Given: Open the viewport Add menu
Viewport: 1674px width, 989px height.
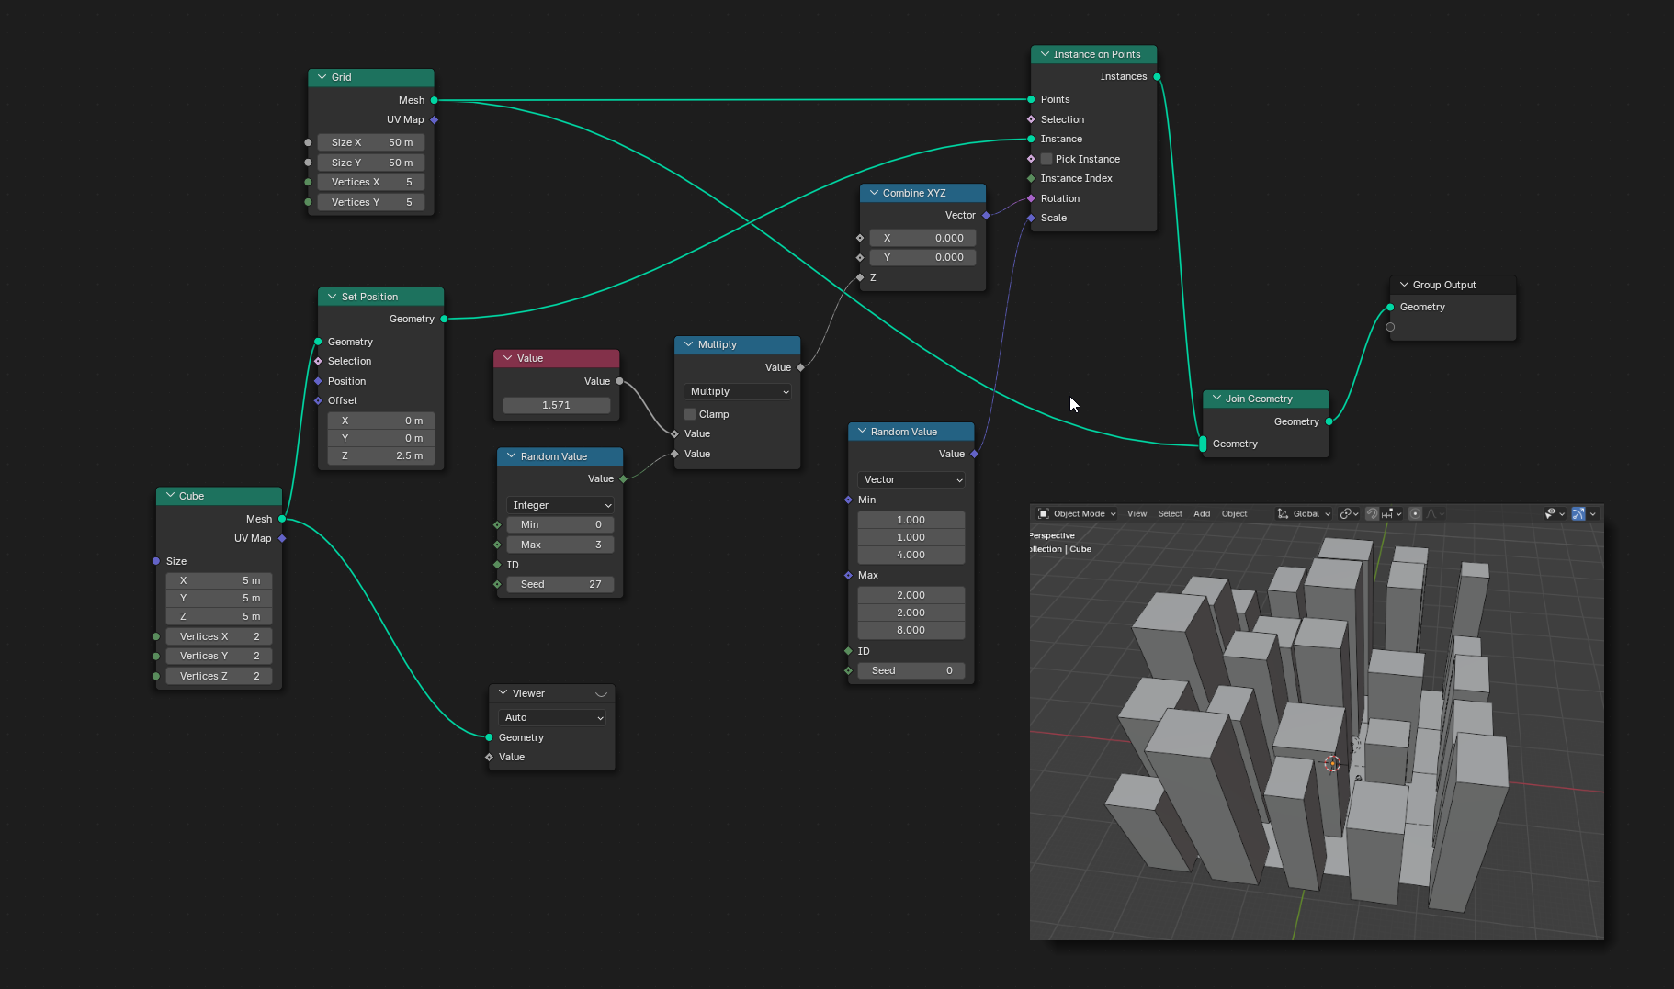Looking at the screenshot, I should (1201, 514).
